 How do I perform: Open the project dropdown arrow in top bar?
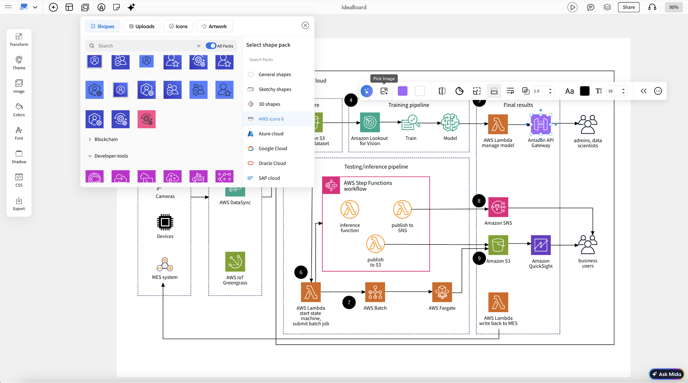point(35,7)
